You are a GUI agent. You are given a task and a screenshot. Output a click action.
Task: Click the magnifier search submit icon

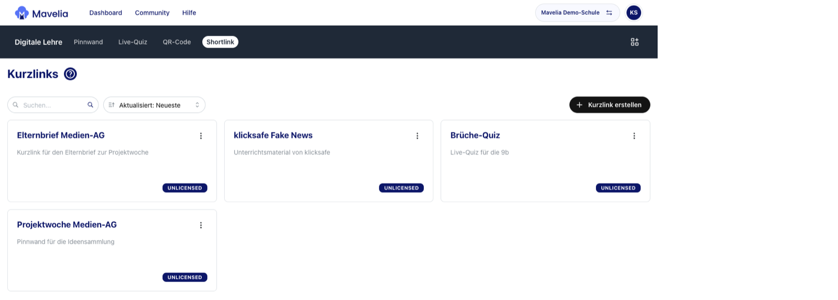coord(90,105)
